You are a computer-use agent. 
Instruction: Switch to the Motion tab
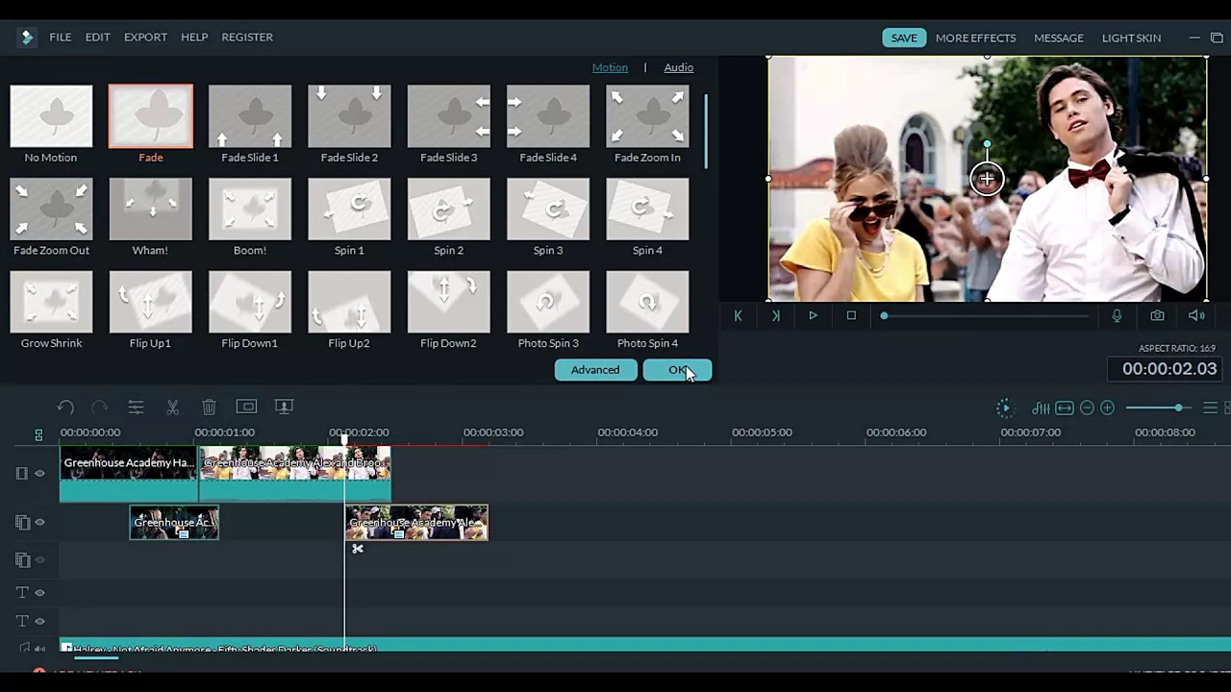[x=610, y=67]
